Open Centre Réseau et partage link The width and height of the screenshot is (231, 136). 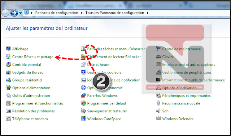pos(33,57)
